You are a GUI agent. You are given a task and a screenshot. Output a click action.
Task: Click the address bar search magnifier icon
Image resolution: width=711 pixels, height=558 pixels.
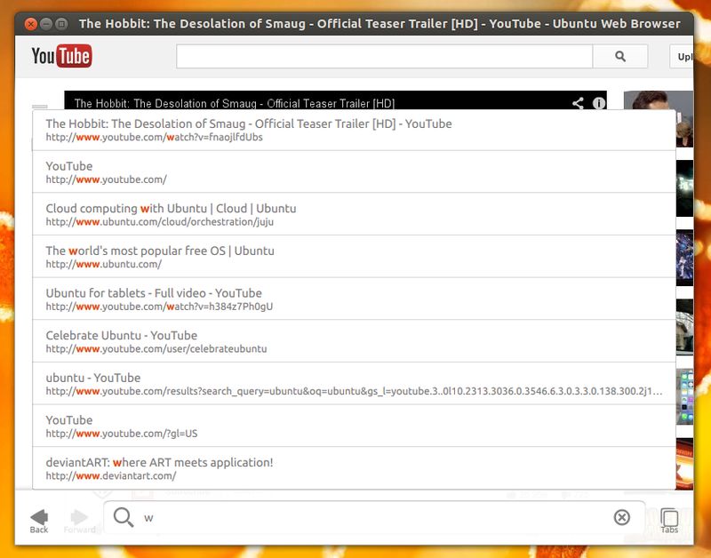(124, 517)
